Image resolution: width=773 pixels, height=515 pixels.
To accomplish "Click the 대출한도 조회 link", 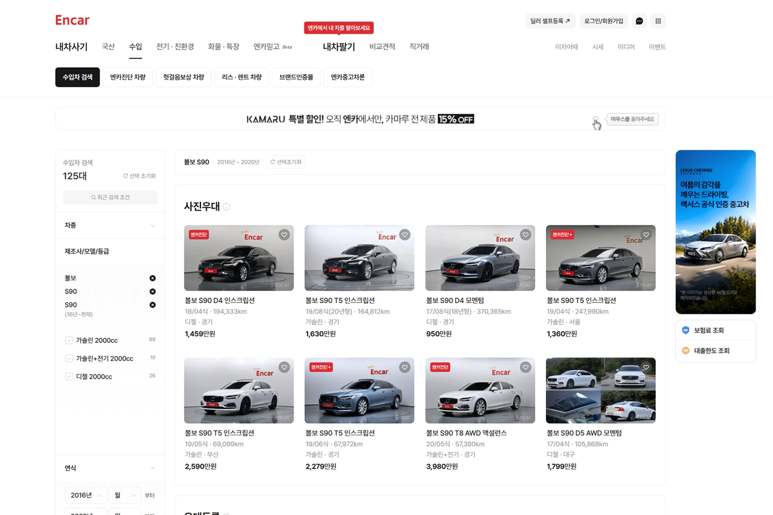I will tap(712, 351).
